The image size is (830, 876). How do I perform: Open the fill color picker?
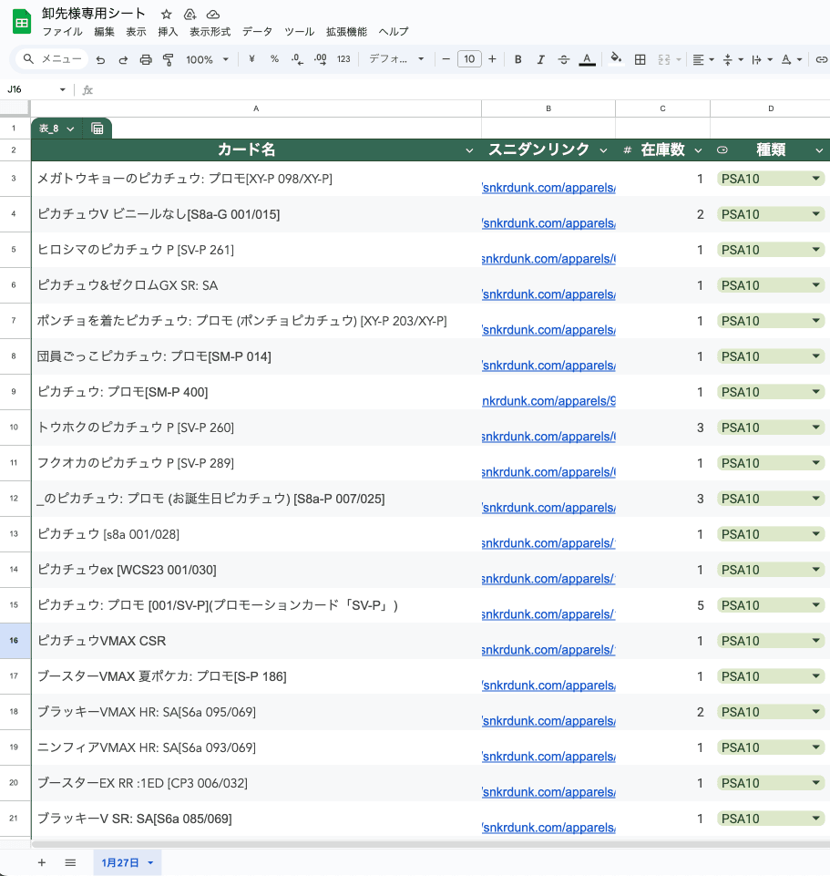[x=616, y=59]
